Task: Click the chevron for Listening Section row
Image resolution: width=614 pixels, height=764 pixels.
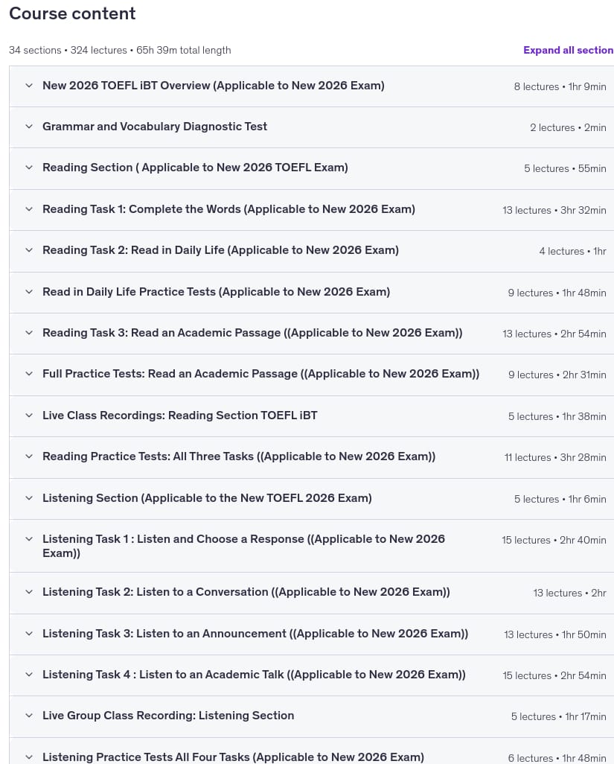Action: tap(29, 498)
